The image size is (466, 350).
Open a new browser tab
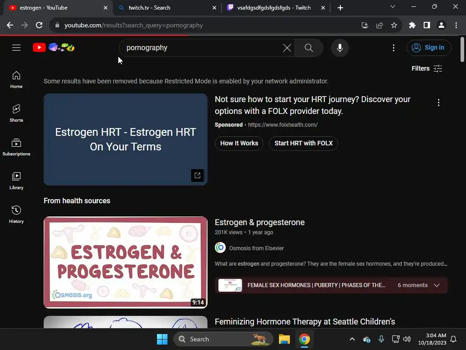(x=340, y=8)
